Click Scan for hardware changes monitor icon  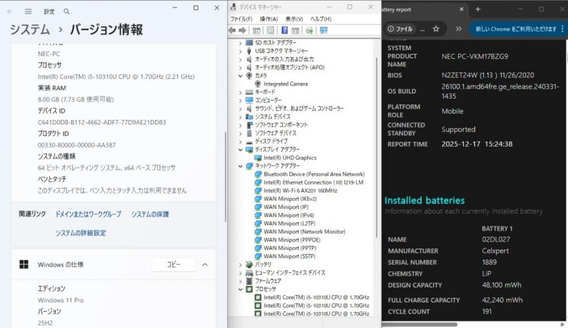click(324, 31)
